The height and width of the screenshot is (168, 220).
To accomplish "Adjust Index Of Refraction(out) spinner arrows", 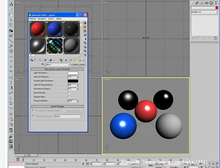I will click(78, 85).
